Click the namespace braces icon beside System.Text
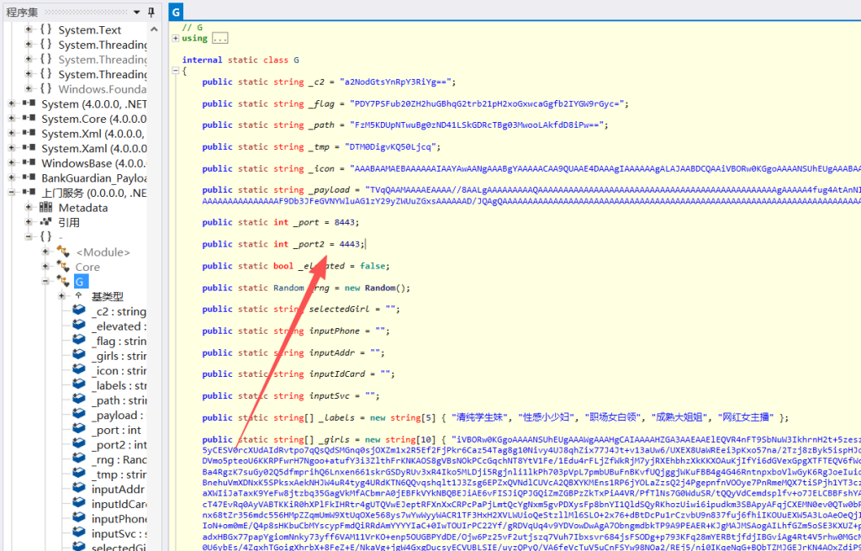This screenshot has width=861, height=551. pyautogui.click(x=46, y=29)
